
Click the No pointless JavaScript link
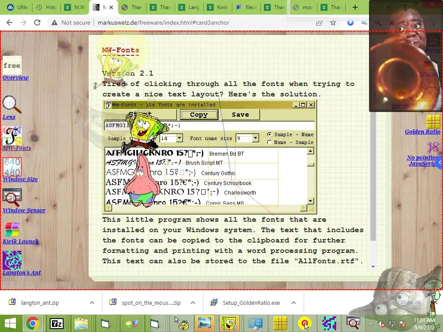pyautogui.click(x=423, y=160)
